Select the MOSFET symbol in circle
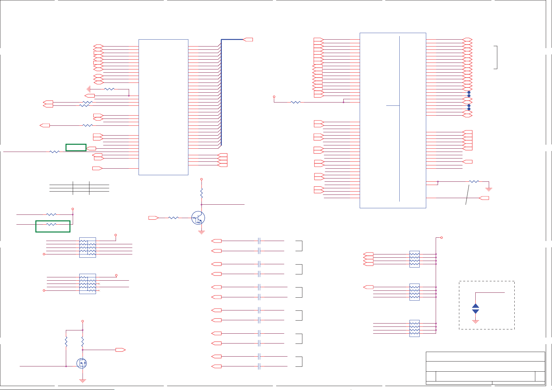Screen dimensions: 552x390 point(82,363)
